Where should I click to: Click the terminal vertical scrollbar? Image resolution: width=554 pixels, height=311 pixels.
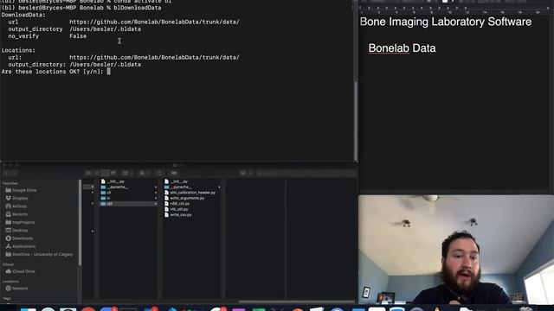coord(356,120)
